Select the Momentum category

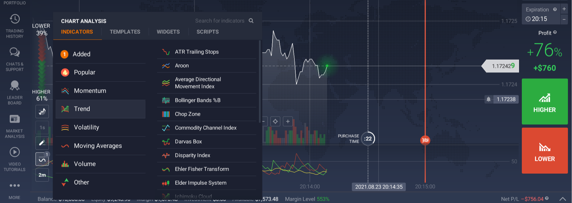100,91
